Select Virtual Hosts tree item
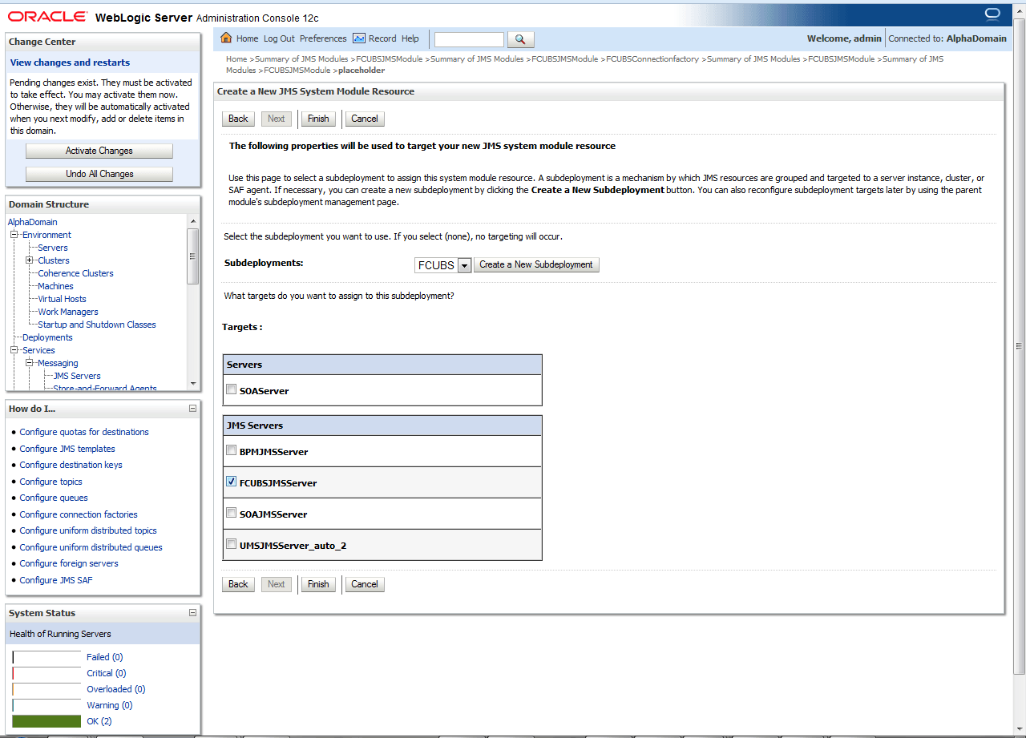This screenshot has width=1026, height=738. [62, 299]
